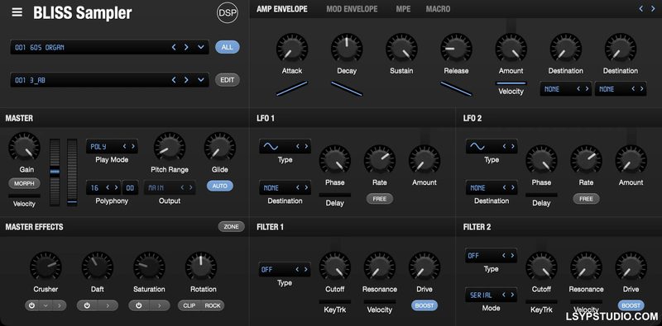The width and height of the screenshot is (662, 326).
Task: Toggle Crusher effect power icon
Action: pyautogui.click(x=32, y=306)
